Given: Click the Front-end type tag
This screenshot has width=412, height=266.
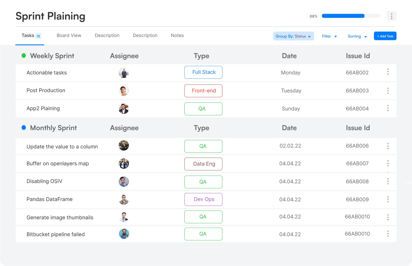Looking at the screenshot, I should click(203, 91).
